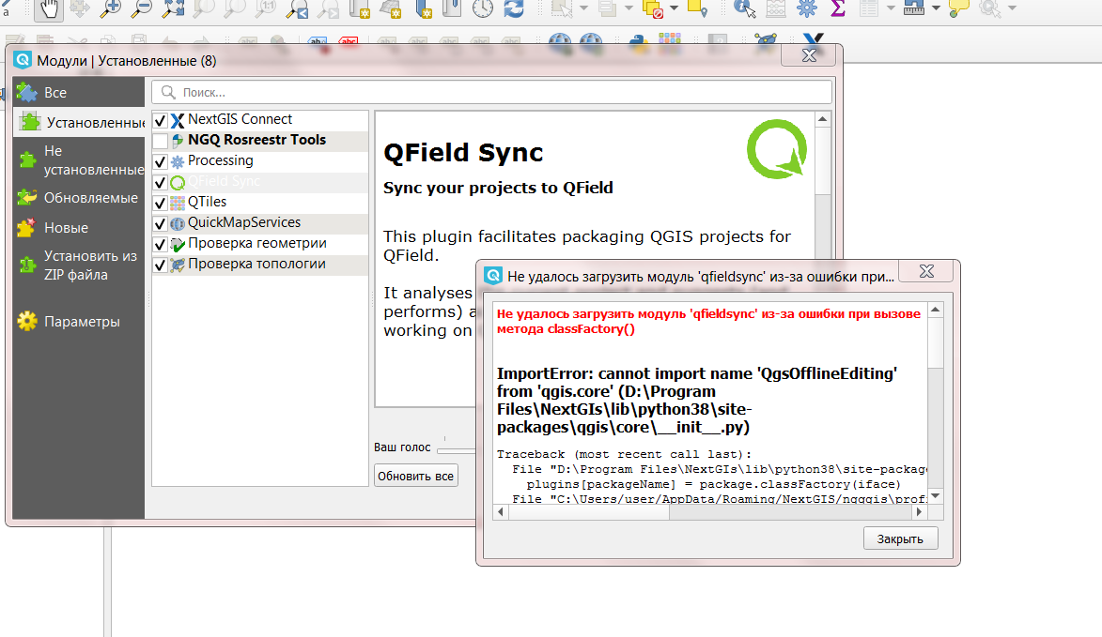Viewport: 1102px width, 637px height.
Task: Uncheck the NextGIS Connect plugin checkbox
Action: pos(161,121)
